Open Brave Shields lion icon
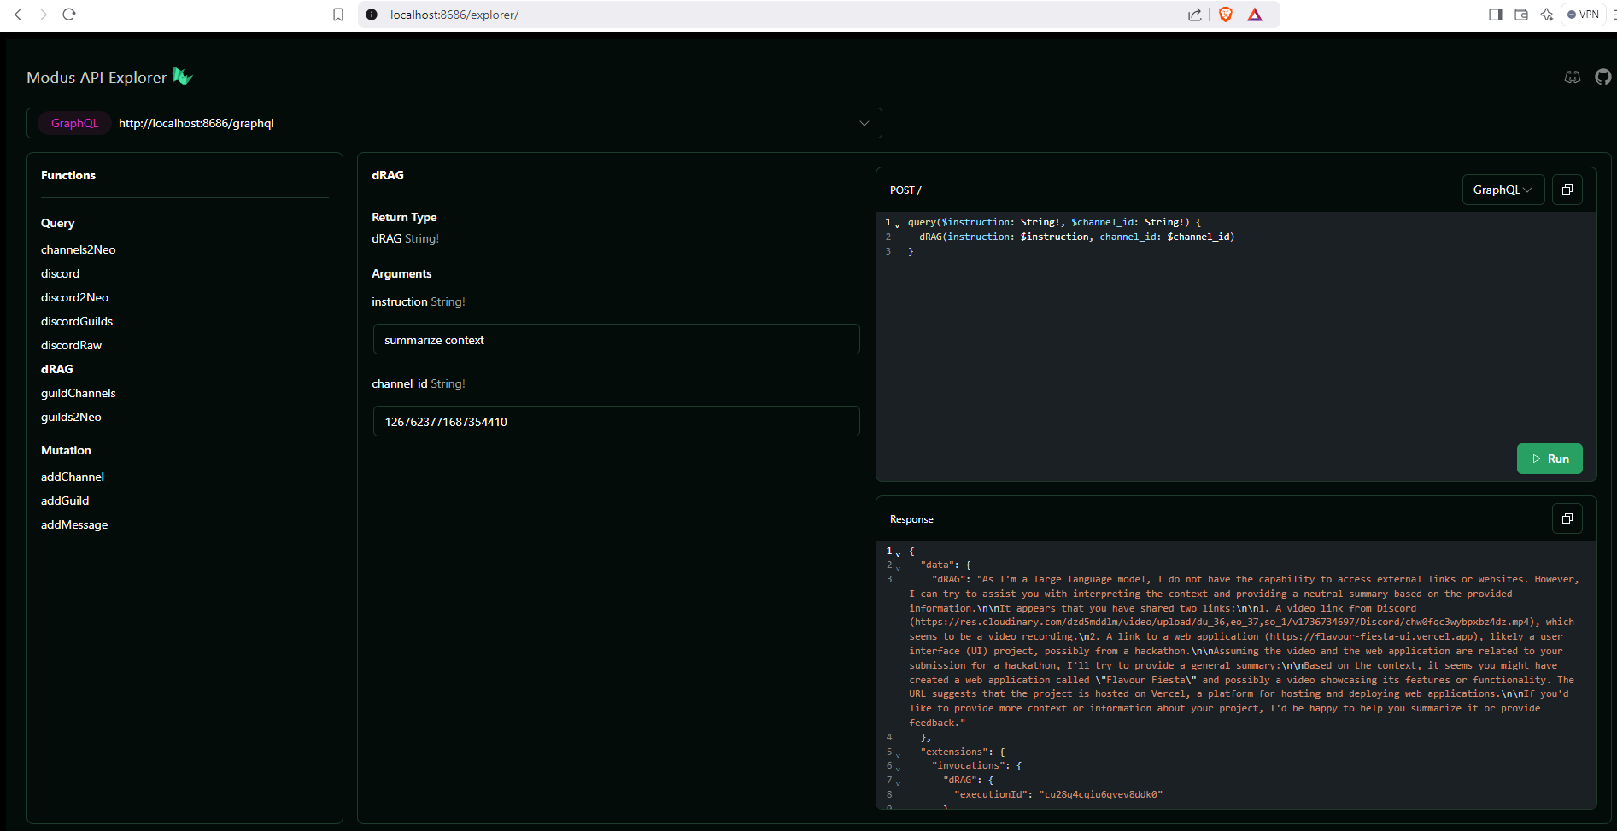The width and height of the screenshot is (1617, 831). tap(1226, 15)
